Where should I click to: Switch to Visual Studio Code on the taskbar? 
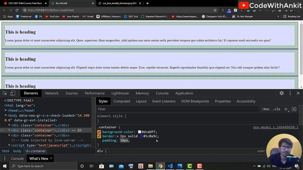pyautogui.click(x=170, y=166)
